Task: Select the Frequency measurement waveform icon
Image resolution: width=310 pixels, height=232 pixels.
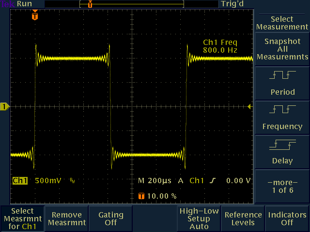Action: point(282,110)
